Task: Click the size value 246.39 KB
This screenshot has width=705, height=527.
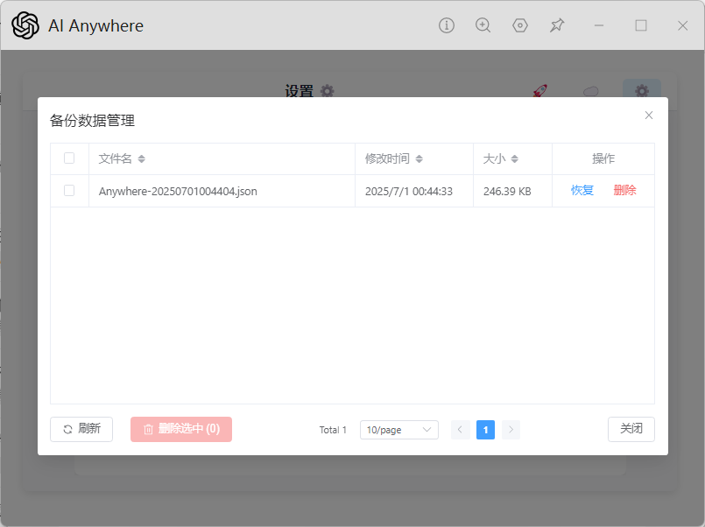Action: point(507,192)
